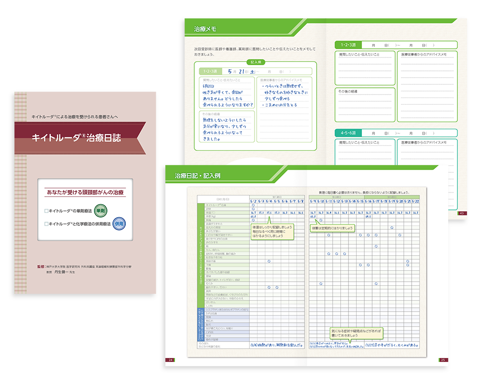
Task: Click the その後の経過 box on right page
Action: [x=365, y=105]
